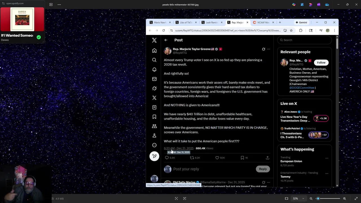Open zoom percentage dropdown showing 32%
The height and width of the screenshot is (203, 361).
[x=298, y=198]
